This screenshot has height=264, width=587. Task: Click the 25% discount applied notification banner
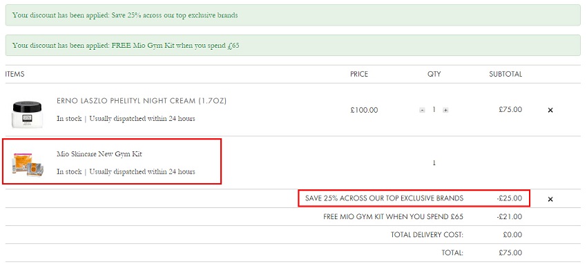[x=293, y=15]
